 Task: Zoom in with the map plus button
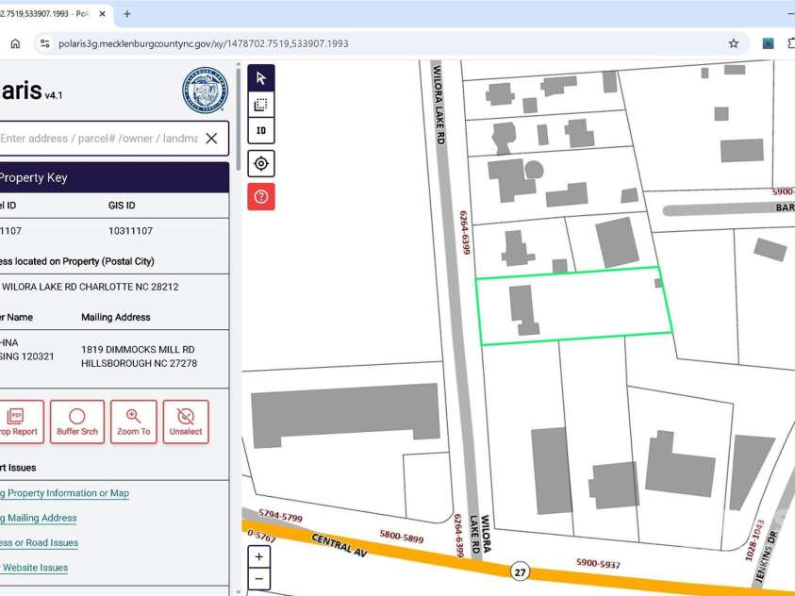[x=259, y=556]
